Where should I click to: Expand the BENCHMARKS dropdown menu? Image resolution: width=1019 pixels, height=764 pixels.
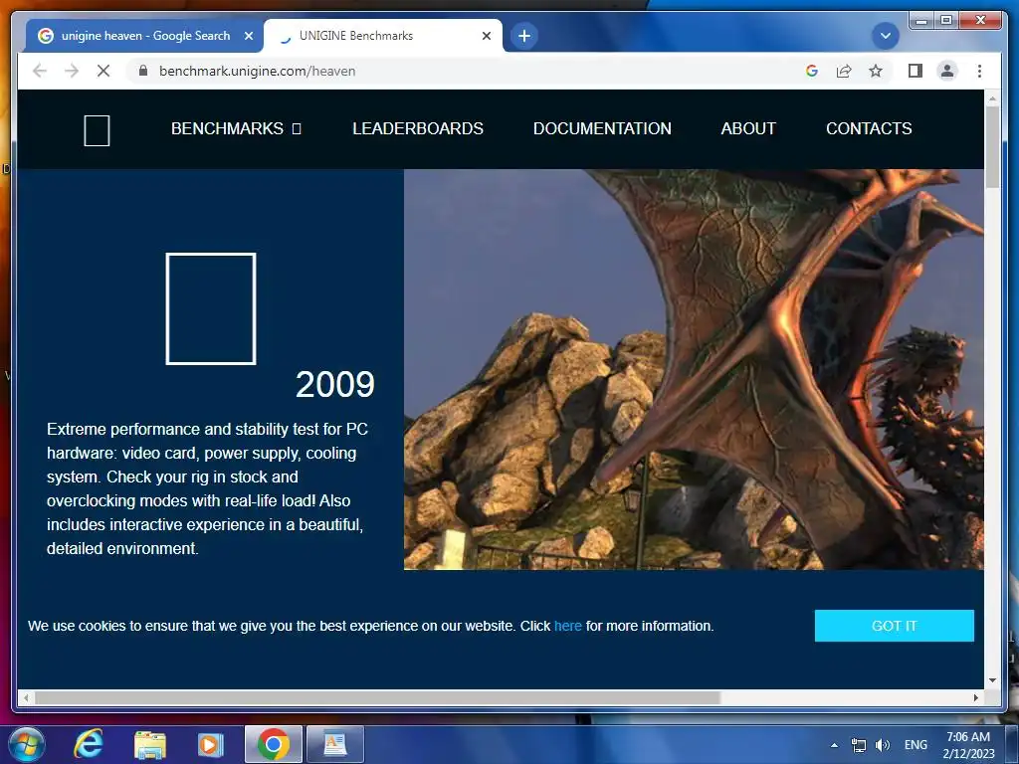pos(236,128)
